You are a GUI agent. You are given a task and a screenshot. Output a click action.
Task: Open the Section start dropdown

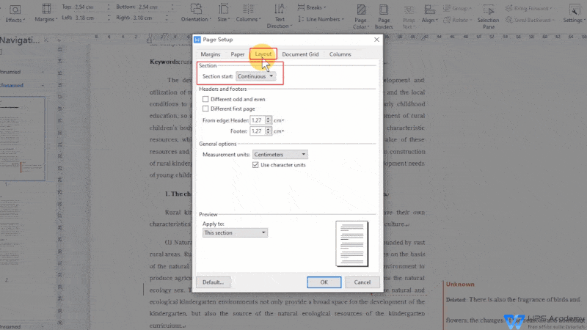(255, 76)
